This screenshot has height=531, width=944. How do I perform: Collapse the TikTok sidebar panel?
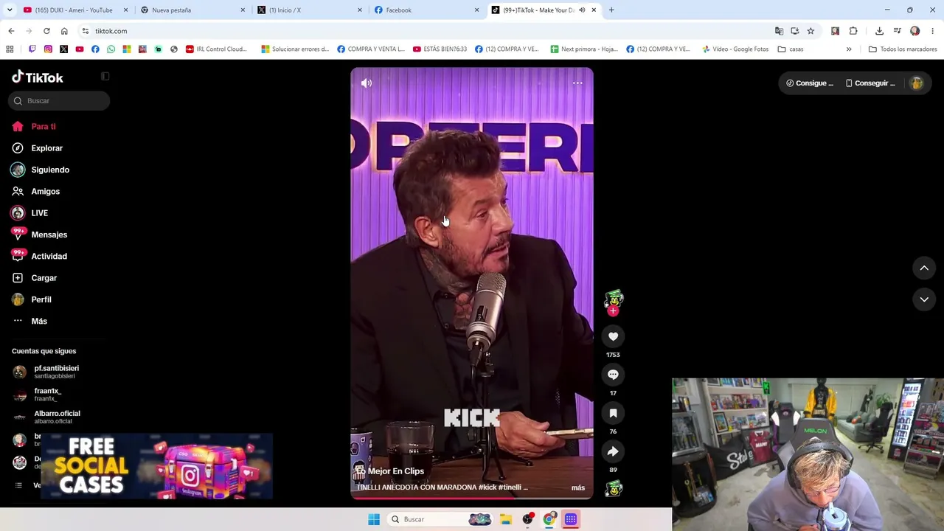105,77
